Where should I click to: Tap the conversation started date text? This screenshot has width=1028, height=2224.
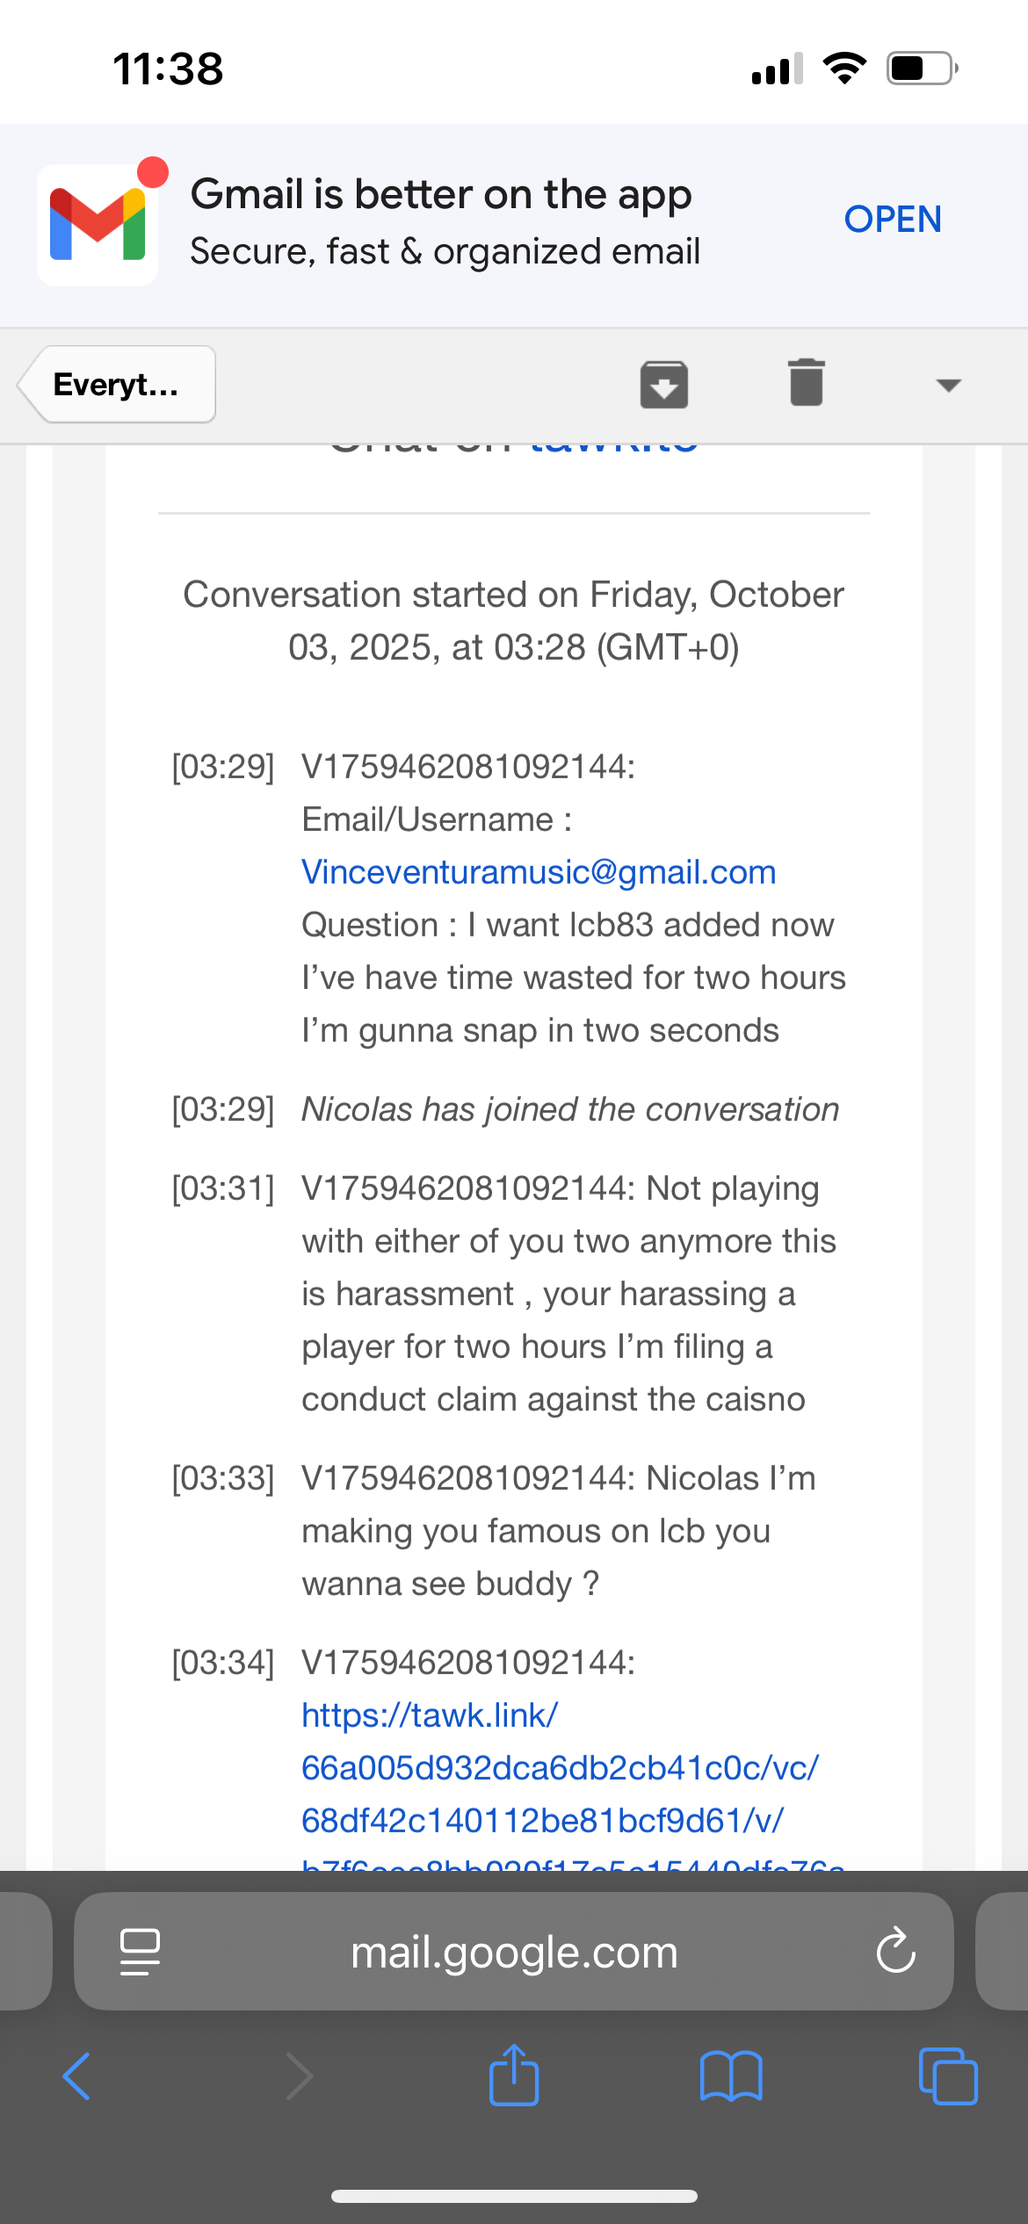pyautogui.click(x=514, y=620)
